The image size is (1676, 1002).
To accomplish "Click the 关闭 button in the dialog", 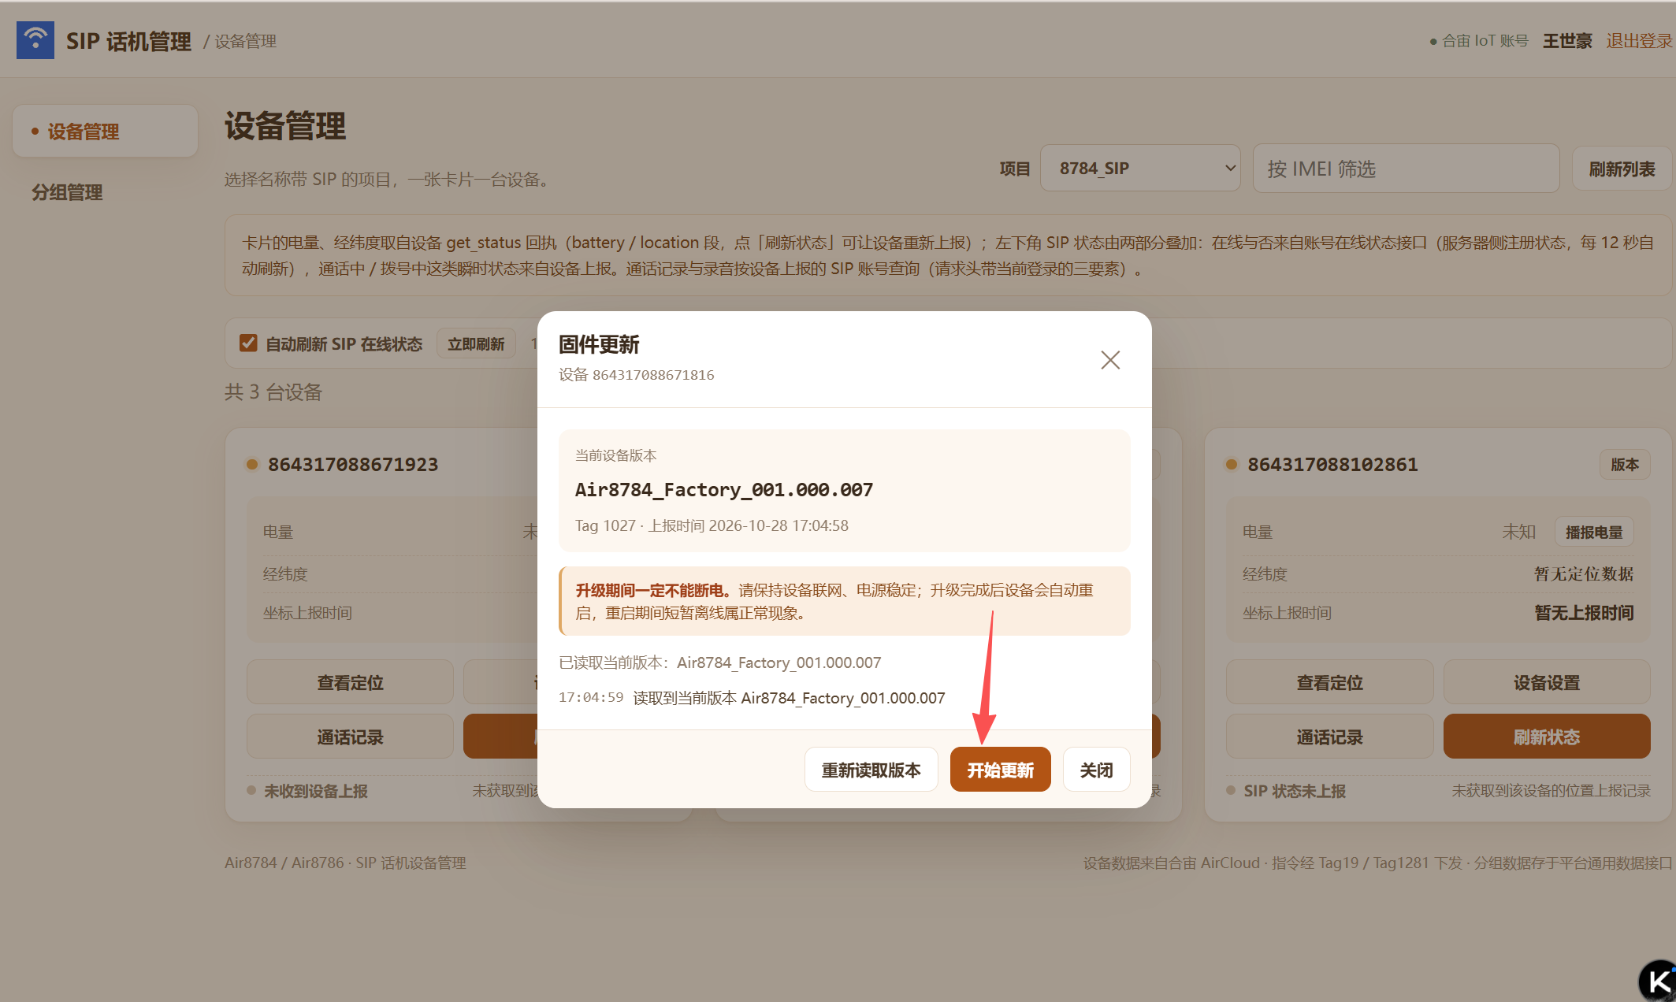I will tap(1096, 770).
